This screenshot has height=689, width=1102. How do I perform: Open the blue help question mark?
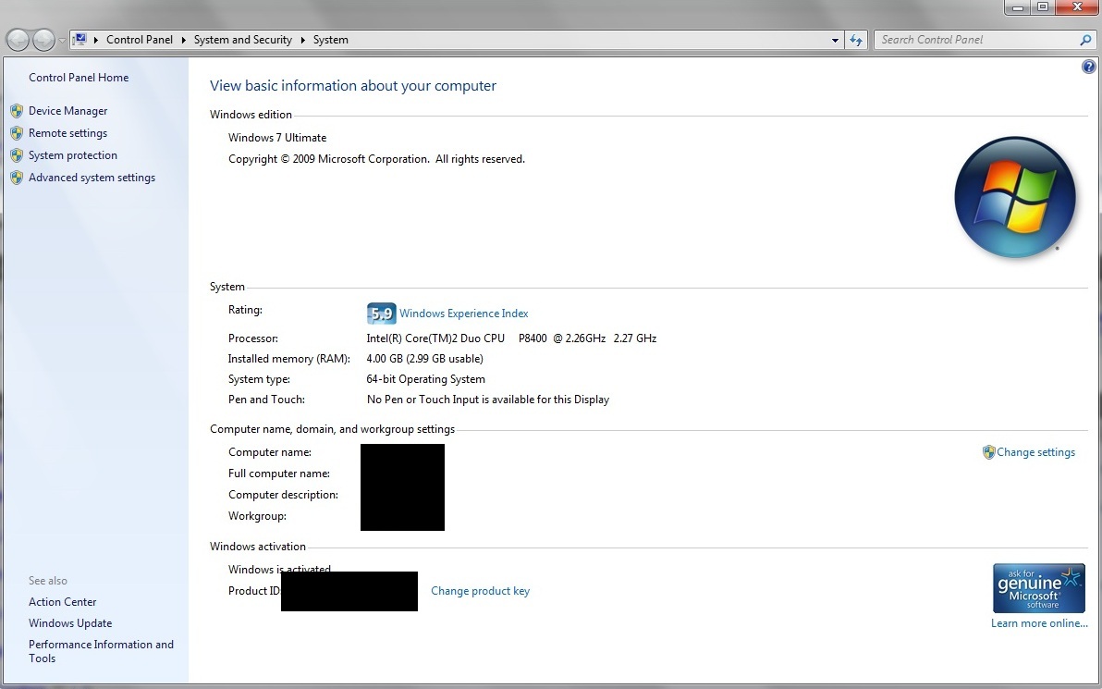coord(1088,67)
